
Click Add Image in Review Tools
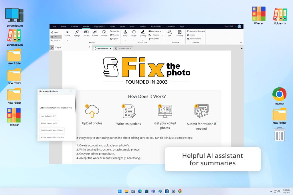click(x=154, y=31)
